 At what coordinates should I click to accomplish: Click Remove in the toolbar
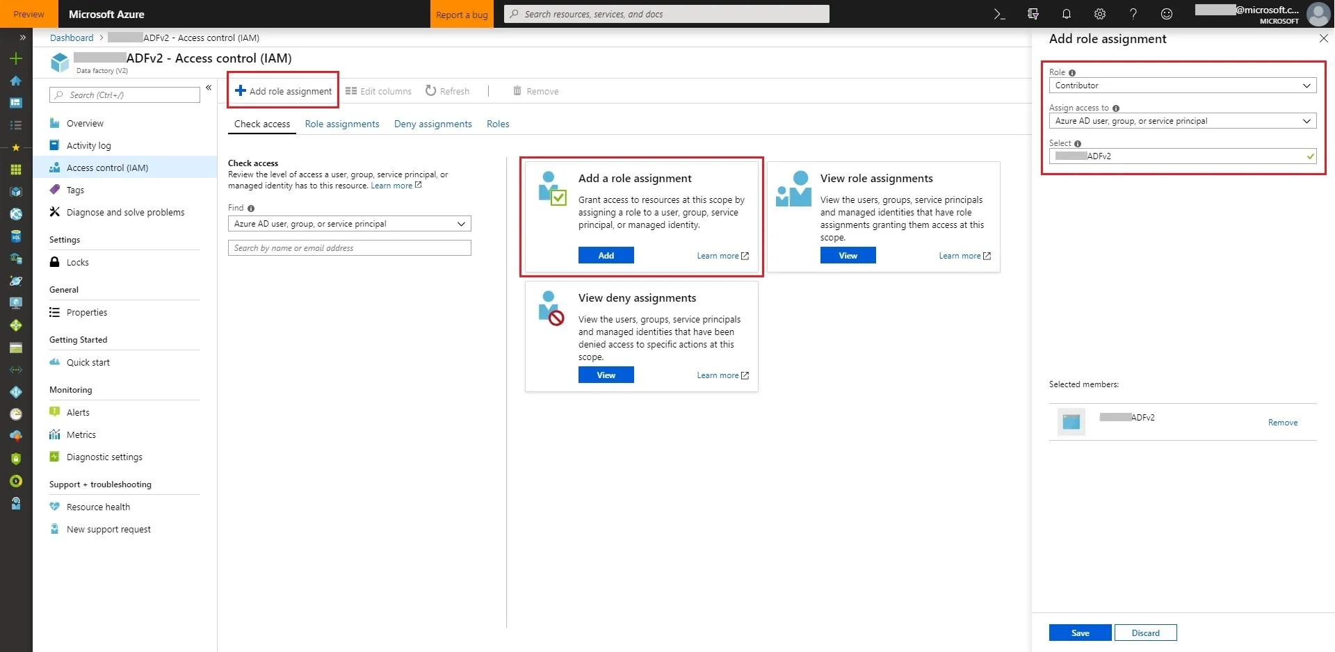535,91
